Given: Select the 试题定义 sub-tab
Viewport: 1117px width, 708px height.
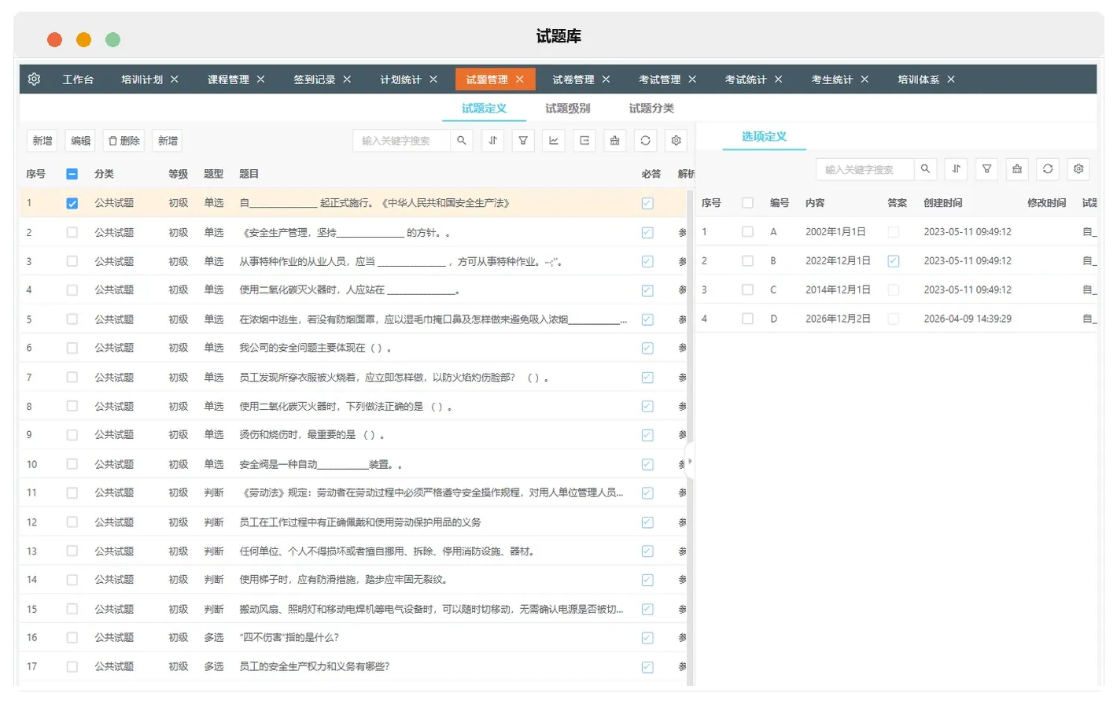Looking at the screenshot, I should 484,109.
